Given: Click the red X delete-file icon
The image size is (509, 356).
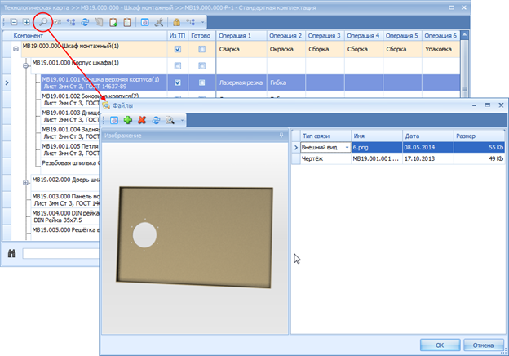Looking at the screenshot, I should point(142,119).
